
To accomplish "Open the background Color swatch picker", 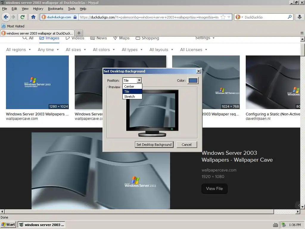I will (193, 81).
